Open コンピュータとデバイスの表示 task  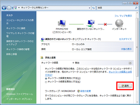click(x=20, y=22)
